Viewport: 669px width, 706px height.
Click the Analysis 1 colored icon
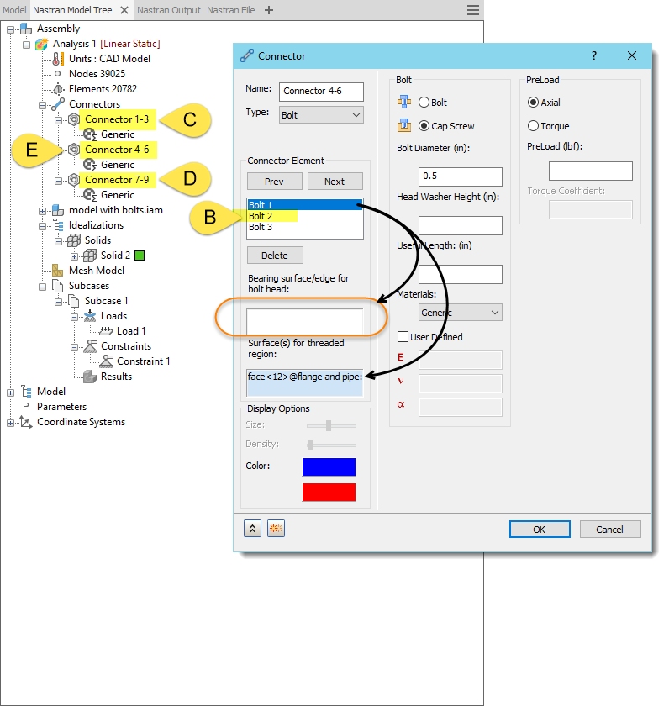[41, 44]
